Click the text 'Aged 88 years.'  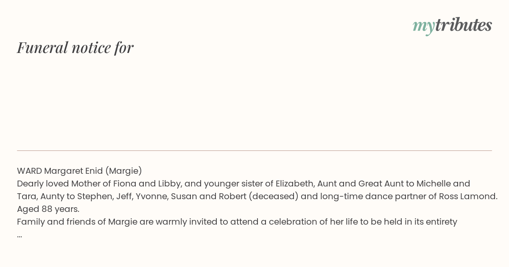pyautogui.click(x=48, y=209)
